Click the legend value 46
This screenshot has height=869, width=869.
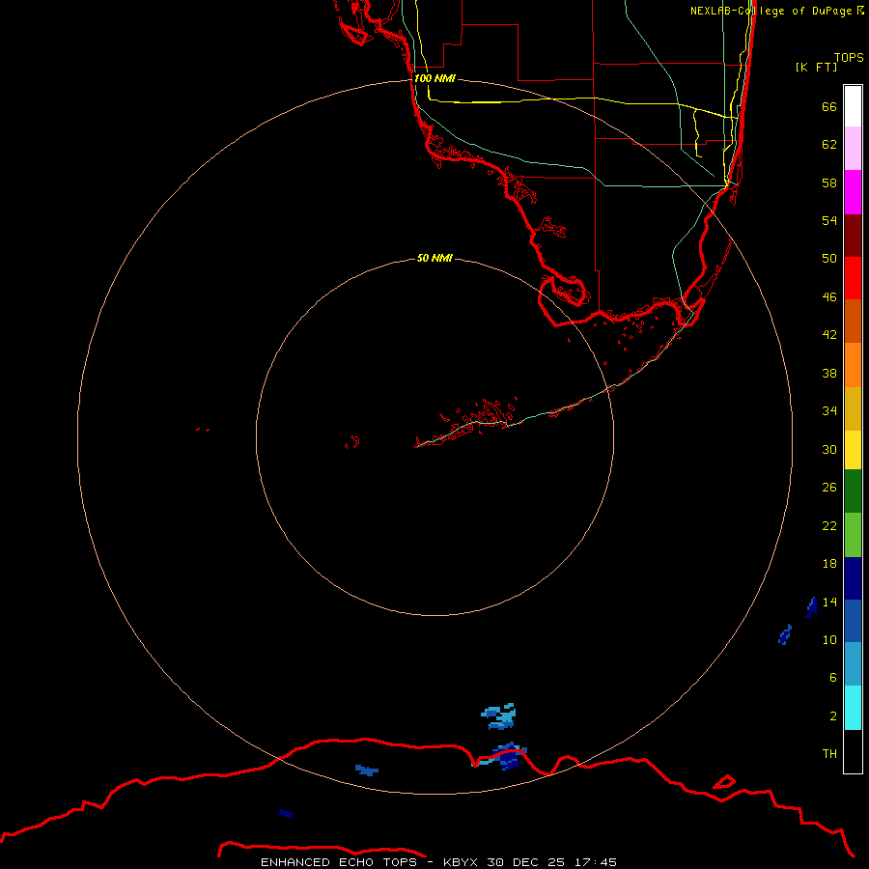pyautogui.click(x=829, y=297)
